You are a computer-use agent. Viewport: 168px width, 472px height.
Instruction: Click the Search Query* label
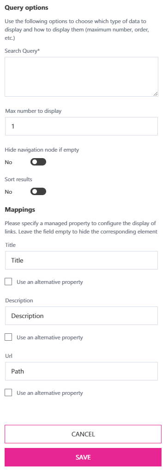22,51
